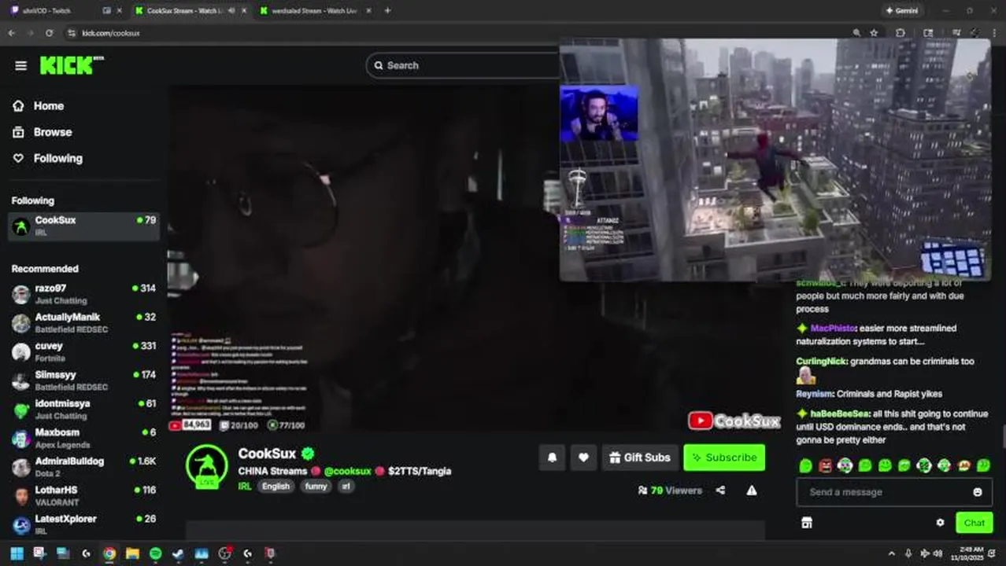The width and height of the screenshot is (1006, 566).
Task: Select the angry red emote in chat bar
Action: [825, 466]
